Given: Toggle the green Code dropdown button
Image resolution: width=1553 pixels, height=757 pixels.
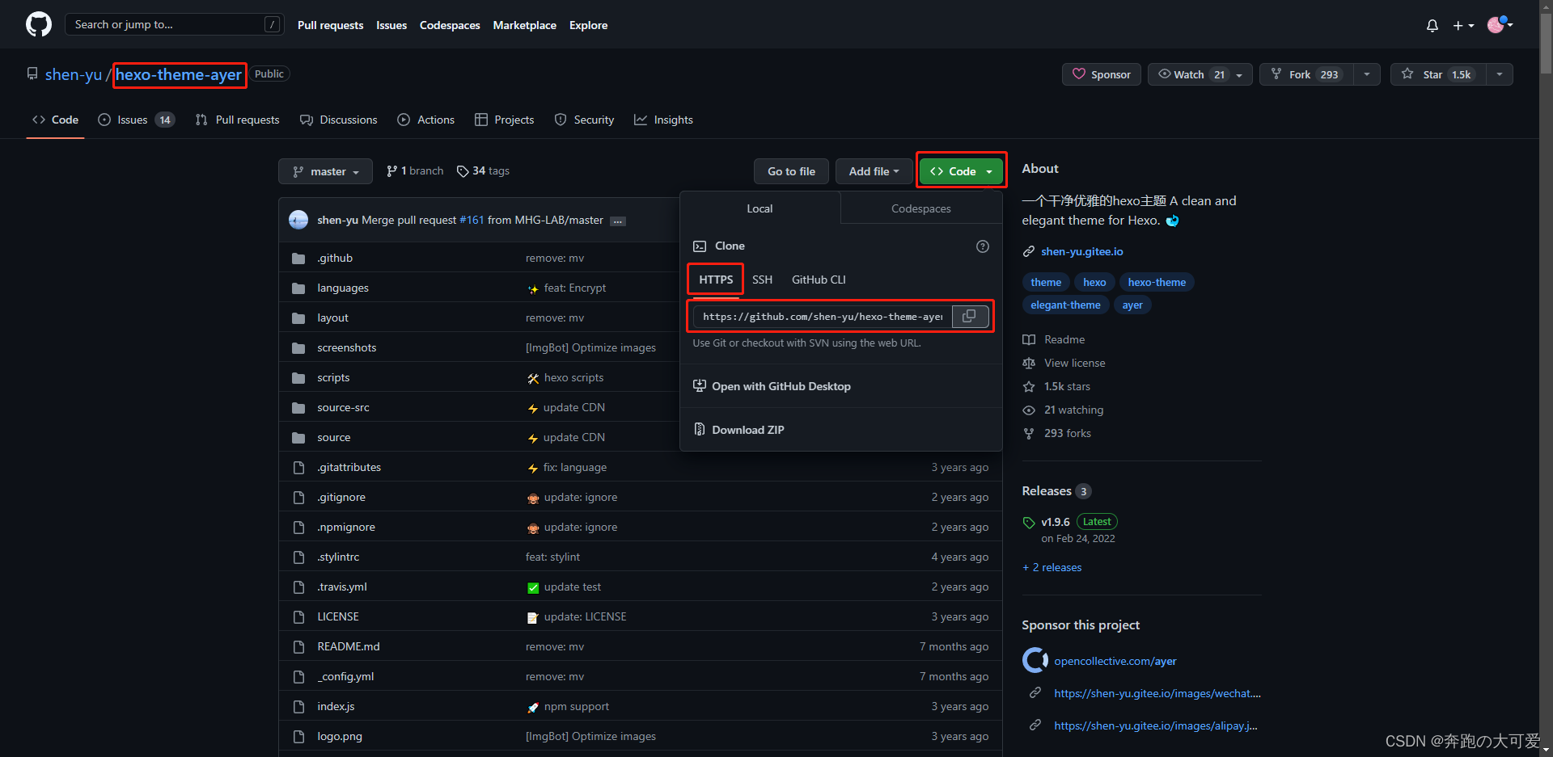Looking at the screenshot, I should (961, 171).
